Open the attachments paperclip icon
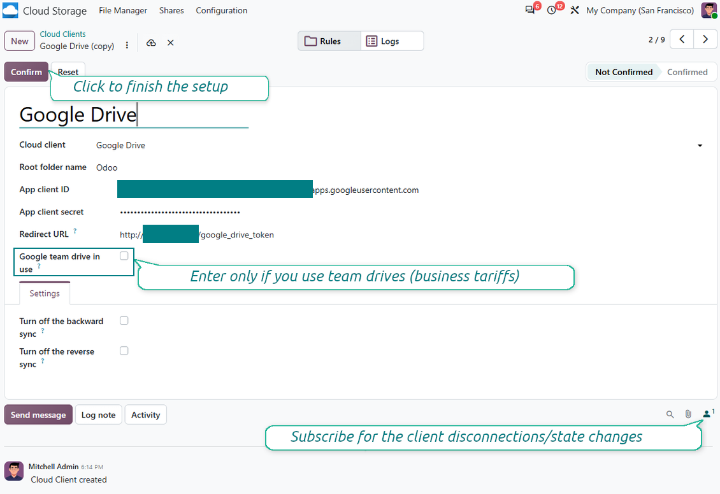The height and width of the screenshot is (494, 720). (688, 414)
